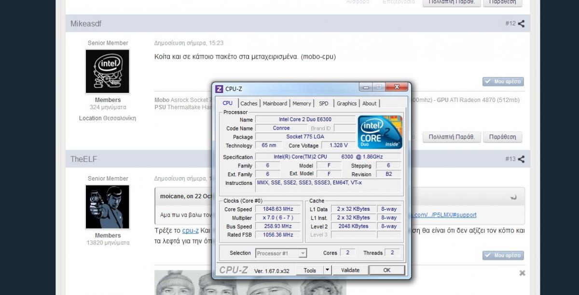Click the #13 post number link
The image size is (579, 295).
pos(510,159)
